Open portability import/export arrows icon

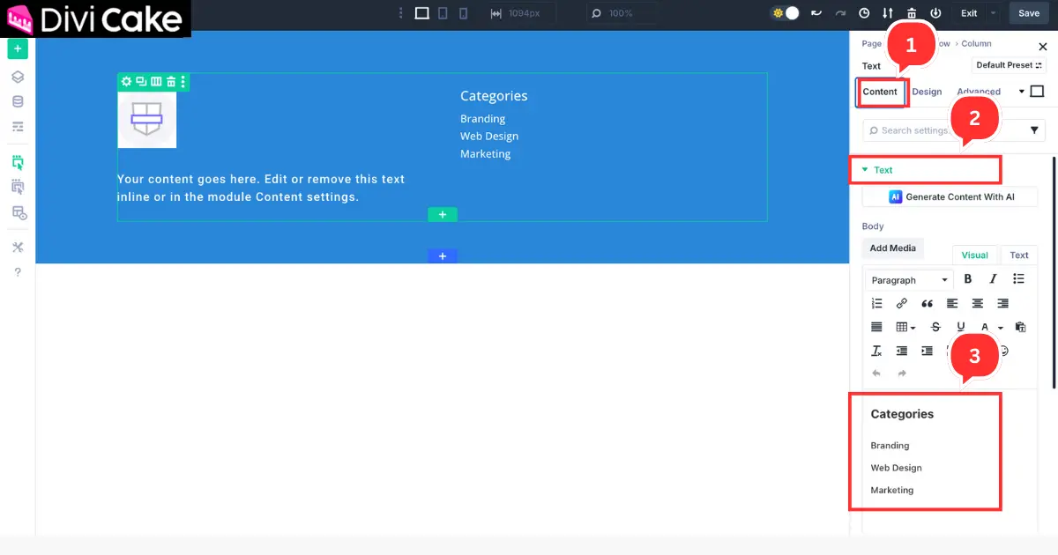pyautogui.click(x=888, y=13)
